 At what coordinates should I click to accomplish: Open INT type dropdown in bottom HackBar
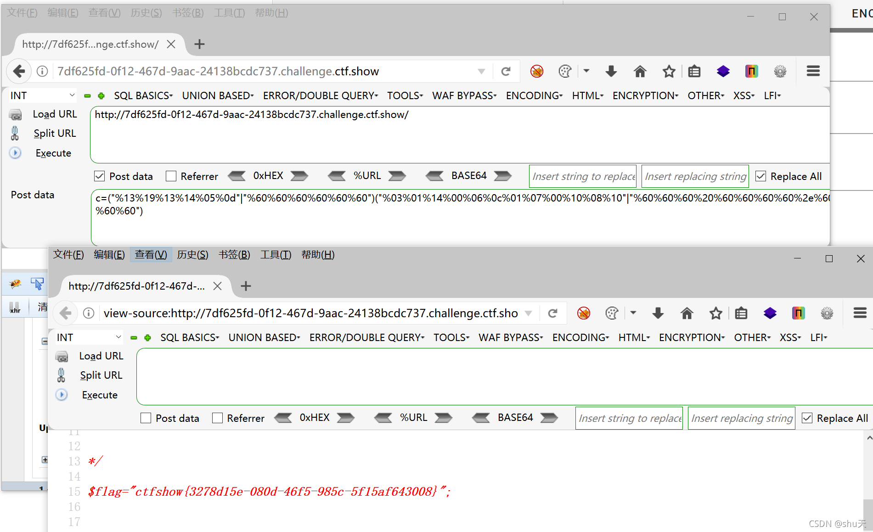coord(89,337)
